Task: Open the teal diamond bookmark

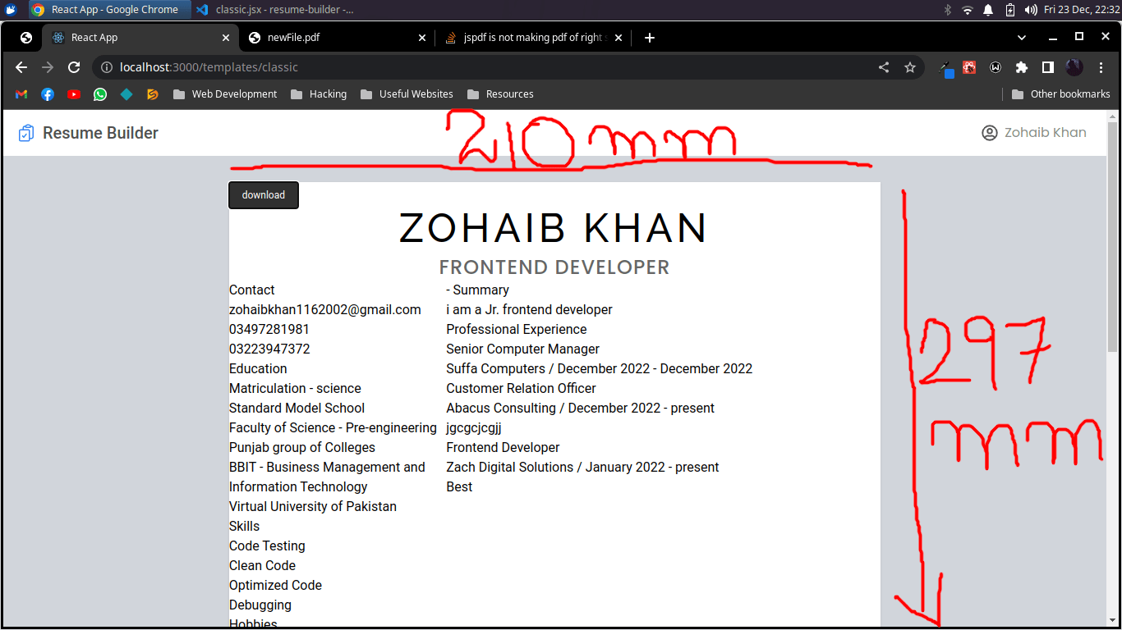Action: point(126,94)
